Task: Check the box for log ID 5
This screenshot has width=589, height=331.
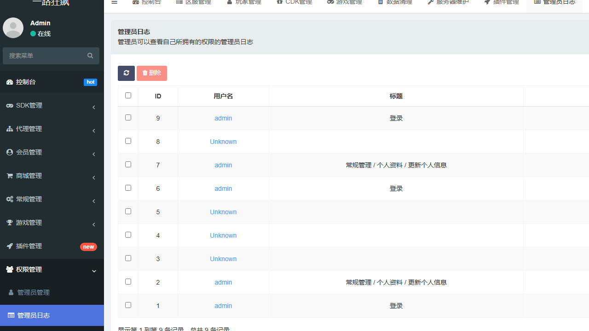Action: [128, 211]
